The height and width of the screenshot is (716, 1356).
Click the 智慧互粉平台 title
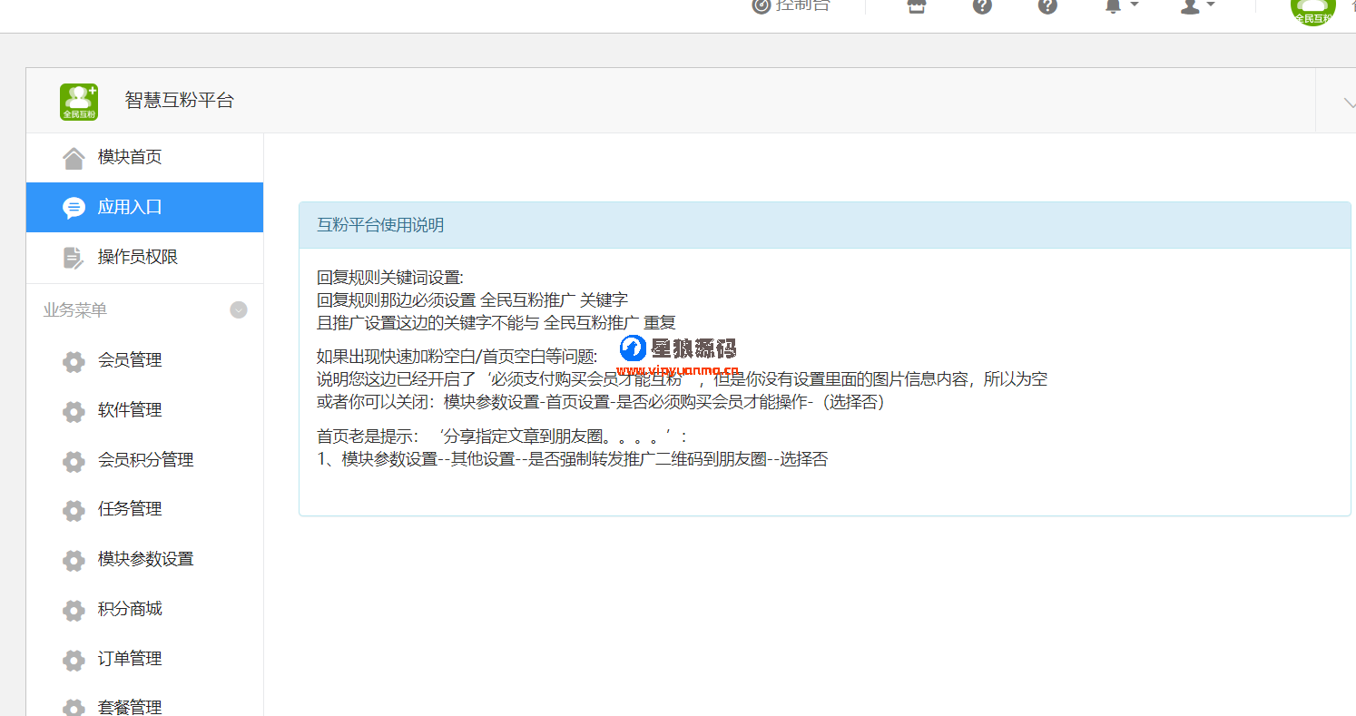179,101
